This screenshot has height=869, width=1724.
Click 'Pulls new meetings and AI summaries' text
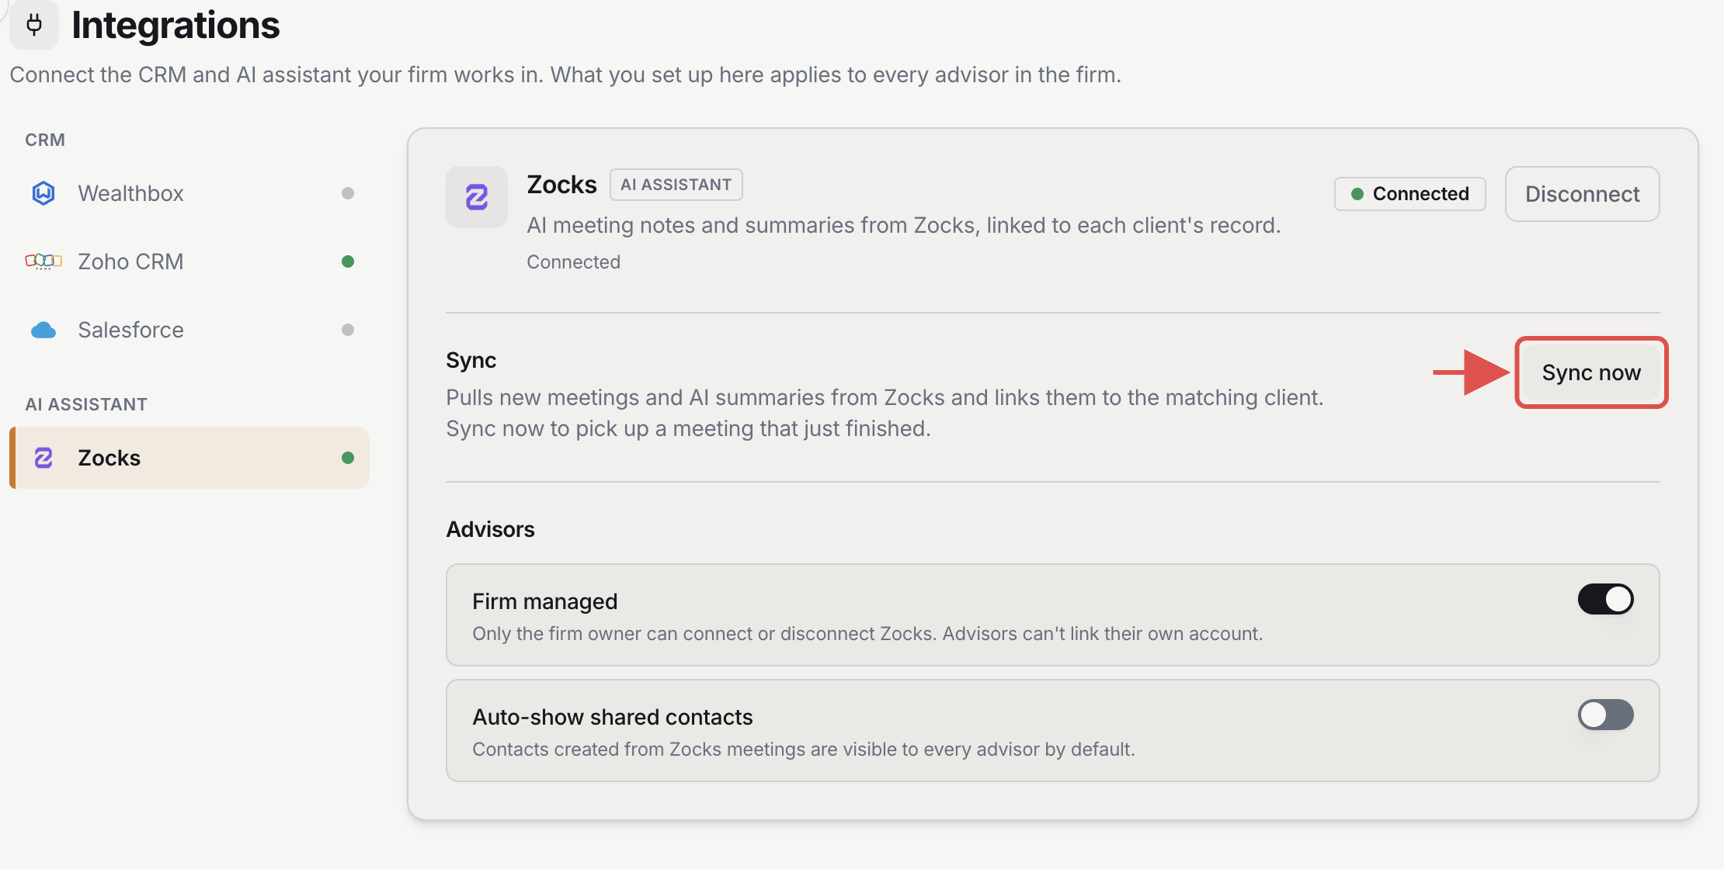click(885, 413)
